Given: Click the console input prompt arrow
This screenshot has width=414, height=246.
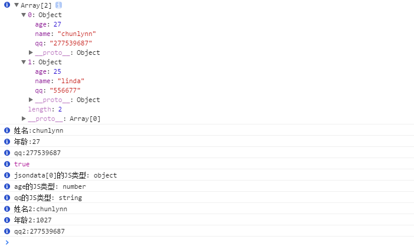Looking at the screenshot, I should pos(7,242).
